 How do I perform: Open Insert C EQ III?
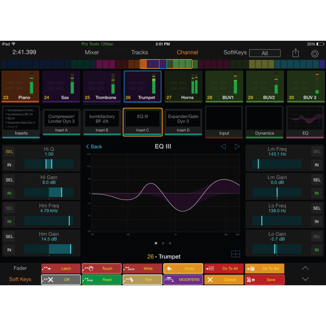coord(143,122)
